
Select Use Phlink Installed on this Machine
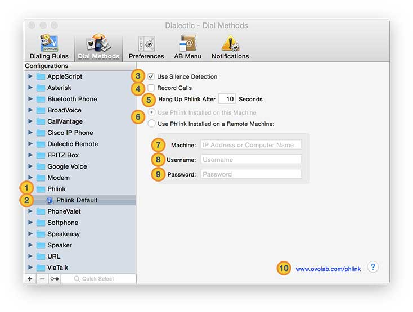point(151,112)
